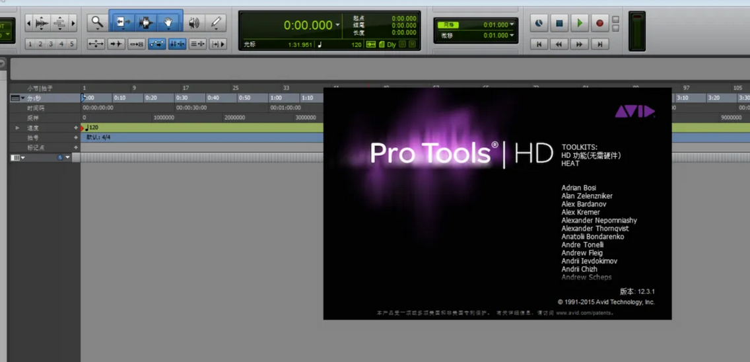
Task: Open Nudge value dropdown arrow
Action: pos(512,36)
